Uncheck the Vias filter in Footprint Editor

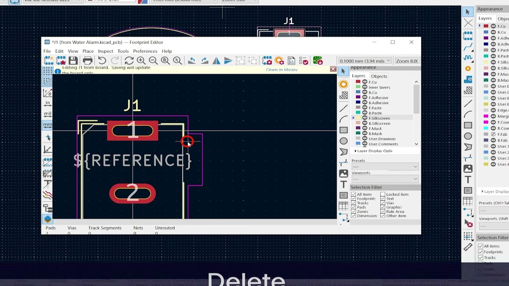[x=383, y=203]
